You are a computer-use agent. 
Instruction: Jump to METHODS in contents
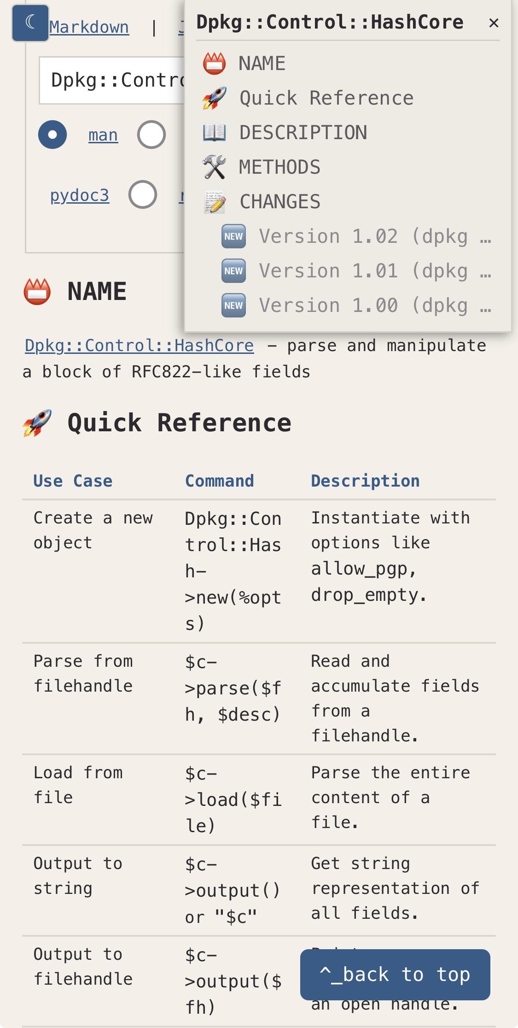[279, 167]
